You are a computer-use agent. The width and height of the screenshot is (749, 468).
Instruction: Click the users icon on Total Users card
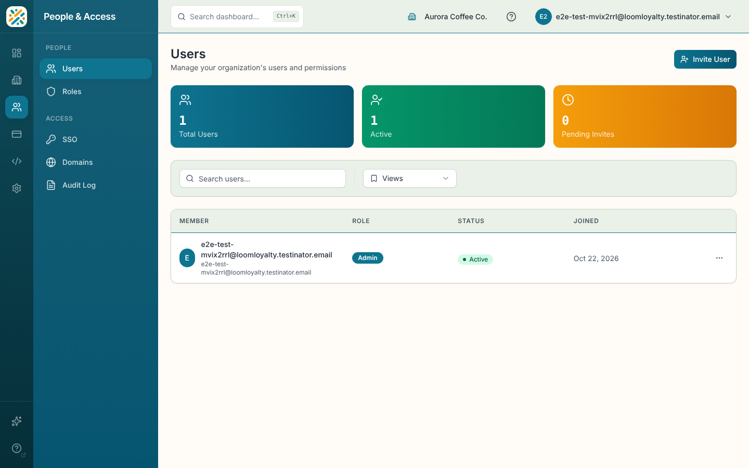pos(185,100)
